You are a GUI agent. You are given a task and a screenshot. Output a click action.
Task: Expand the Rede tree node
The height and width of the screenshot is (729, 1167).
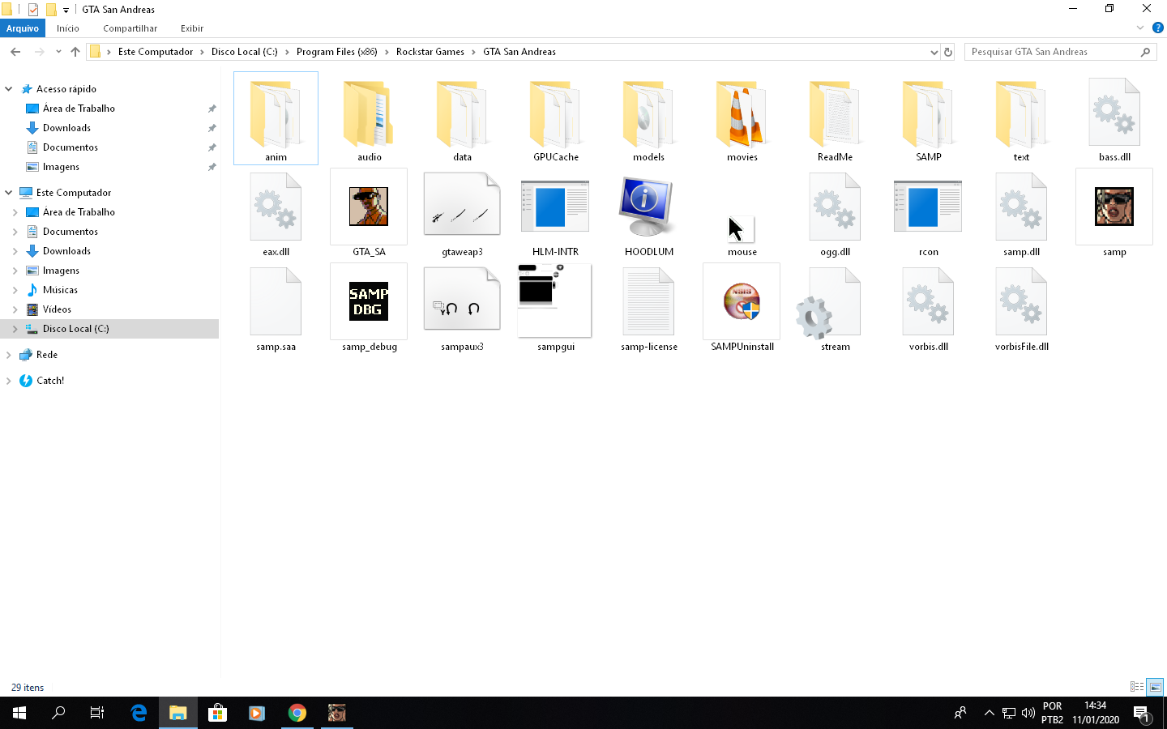(x=9, y=355)
